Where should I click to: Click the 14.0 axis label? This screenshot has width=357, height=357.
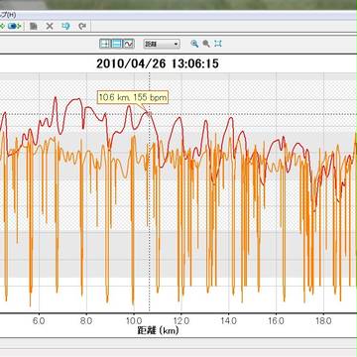click(x=229, y=321)
